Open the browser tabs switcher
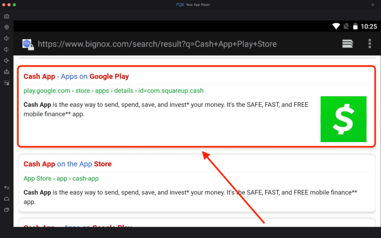 click(348, 44)
